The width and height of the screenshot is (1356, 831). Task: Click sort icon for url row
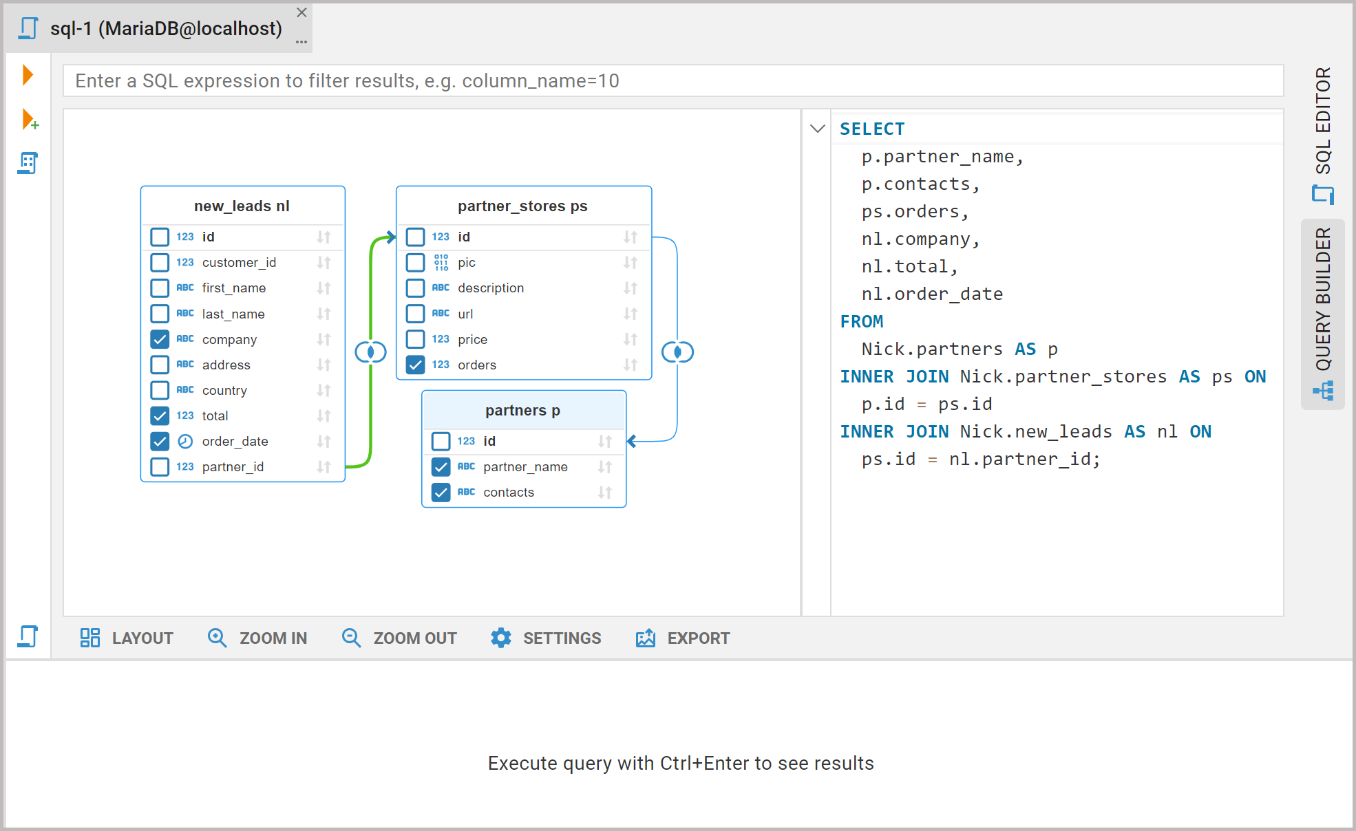(x=630, y=314)
